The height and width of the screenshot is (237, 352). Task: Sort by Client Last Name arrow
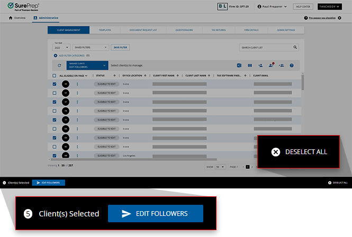tap(209, 75)
